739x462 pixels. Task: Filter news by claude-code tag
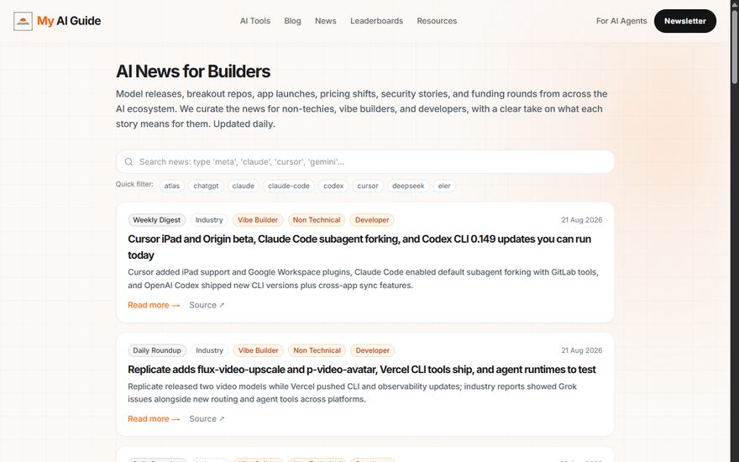pyautogui.click(x=289, y=186)
